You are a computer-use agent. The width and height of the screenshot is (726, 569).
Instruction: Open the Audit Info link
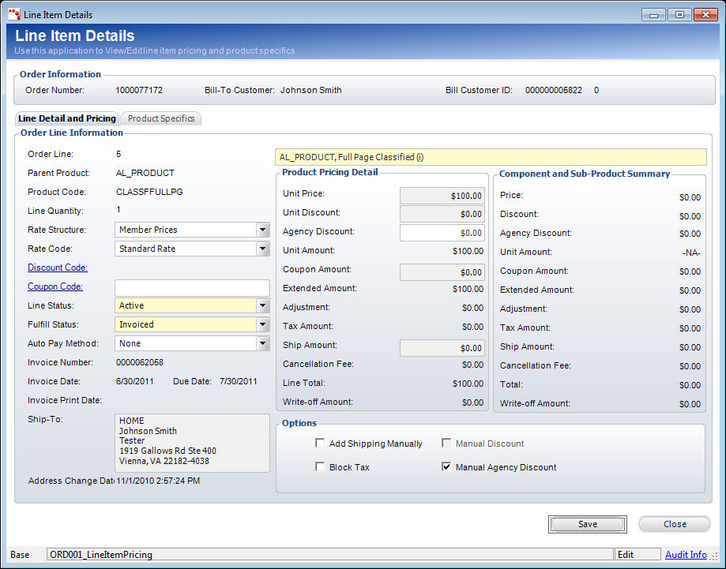point(686,555)
